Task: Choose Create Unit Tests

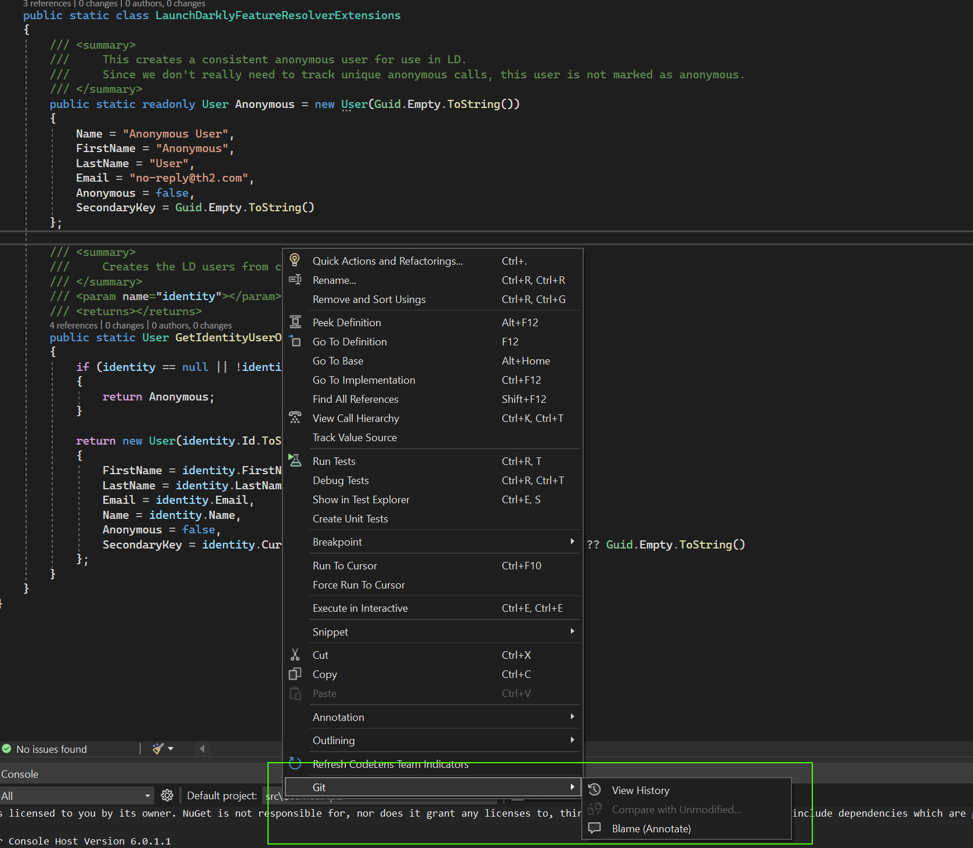Action: click(432, 519)
